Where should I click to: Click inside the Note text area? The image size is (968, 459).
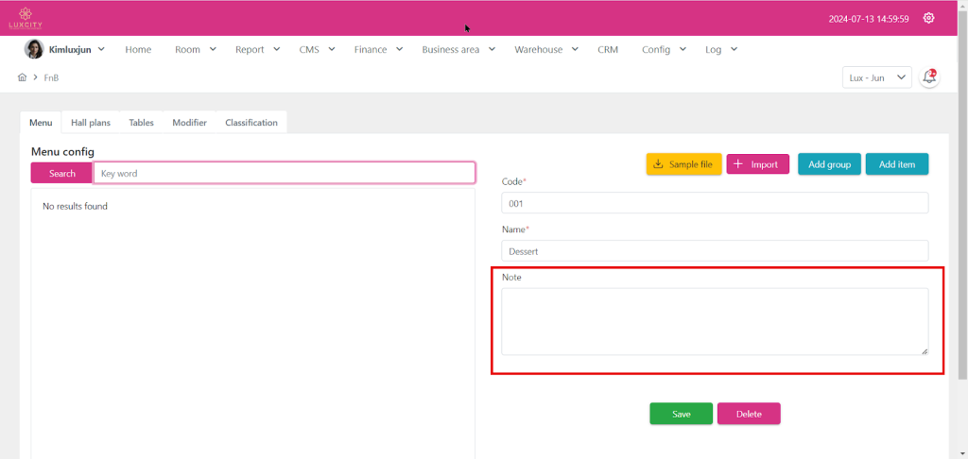[714, 321]
